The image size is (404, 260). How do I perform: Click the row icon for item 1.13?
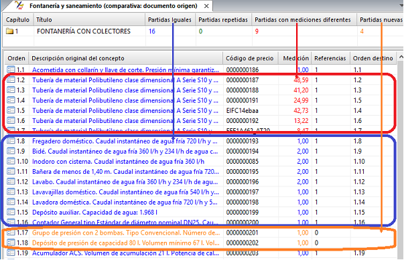pyautogui.click(x=11, y=192)
